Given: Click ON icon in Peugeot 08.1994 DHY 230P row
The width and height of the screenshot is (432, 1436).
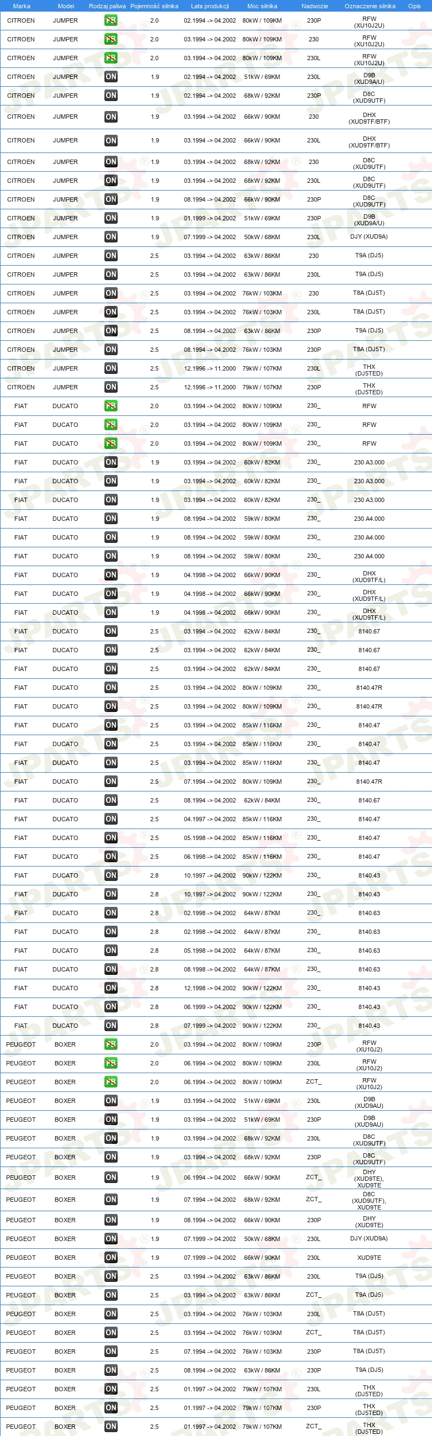Looking at the screenshot, I should tap(111, 1220).
